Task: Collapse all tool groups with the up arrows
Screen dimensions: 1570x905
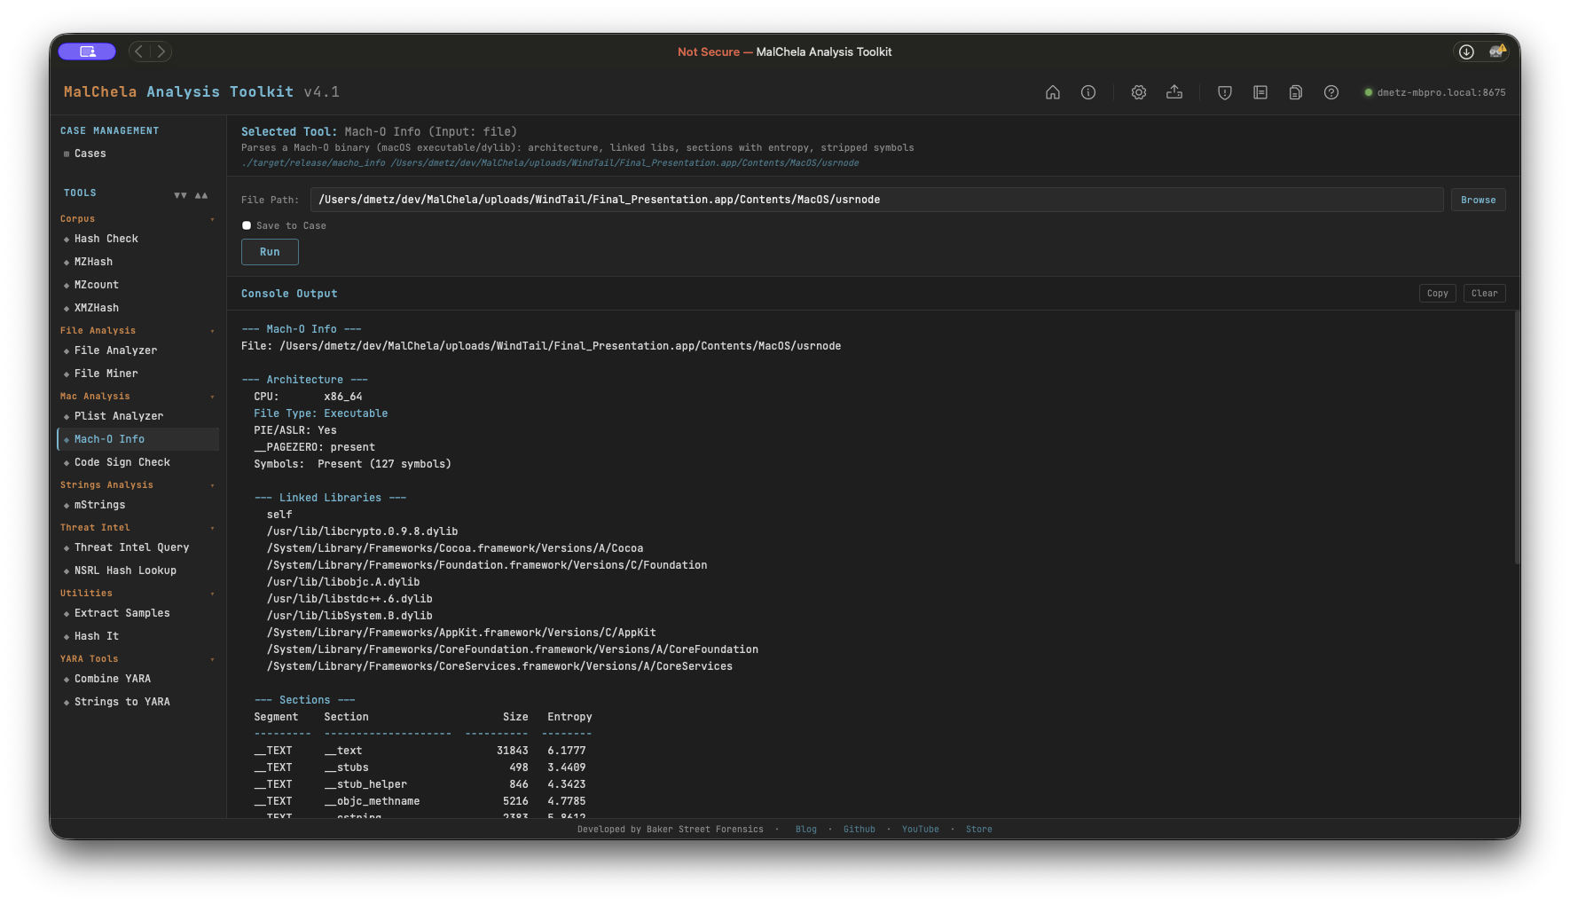Action: click(201, 195)
